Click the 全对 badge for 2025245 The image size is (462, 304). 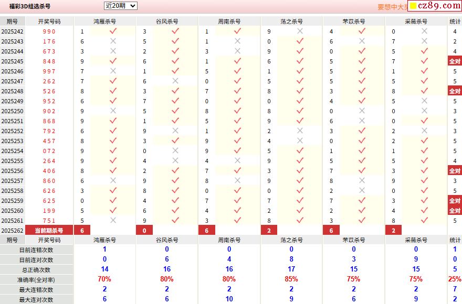pyautogui.click(x=455, y=61)
